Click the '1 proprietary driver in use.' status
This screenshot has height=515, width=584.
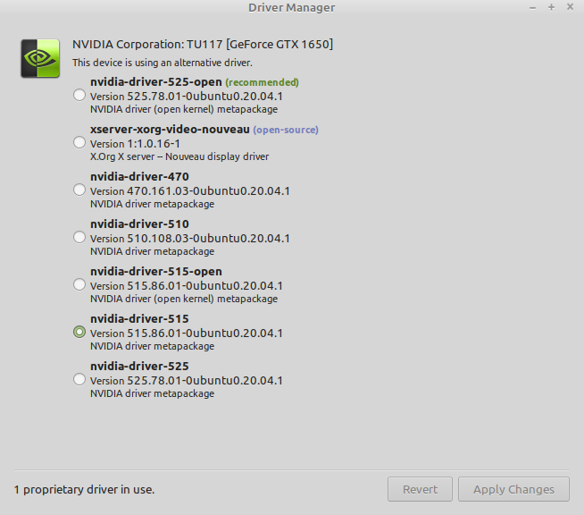pyautogui.click(x=84, y=489)
